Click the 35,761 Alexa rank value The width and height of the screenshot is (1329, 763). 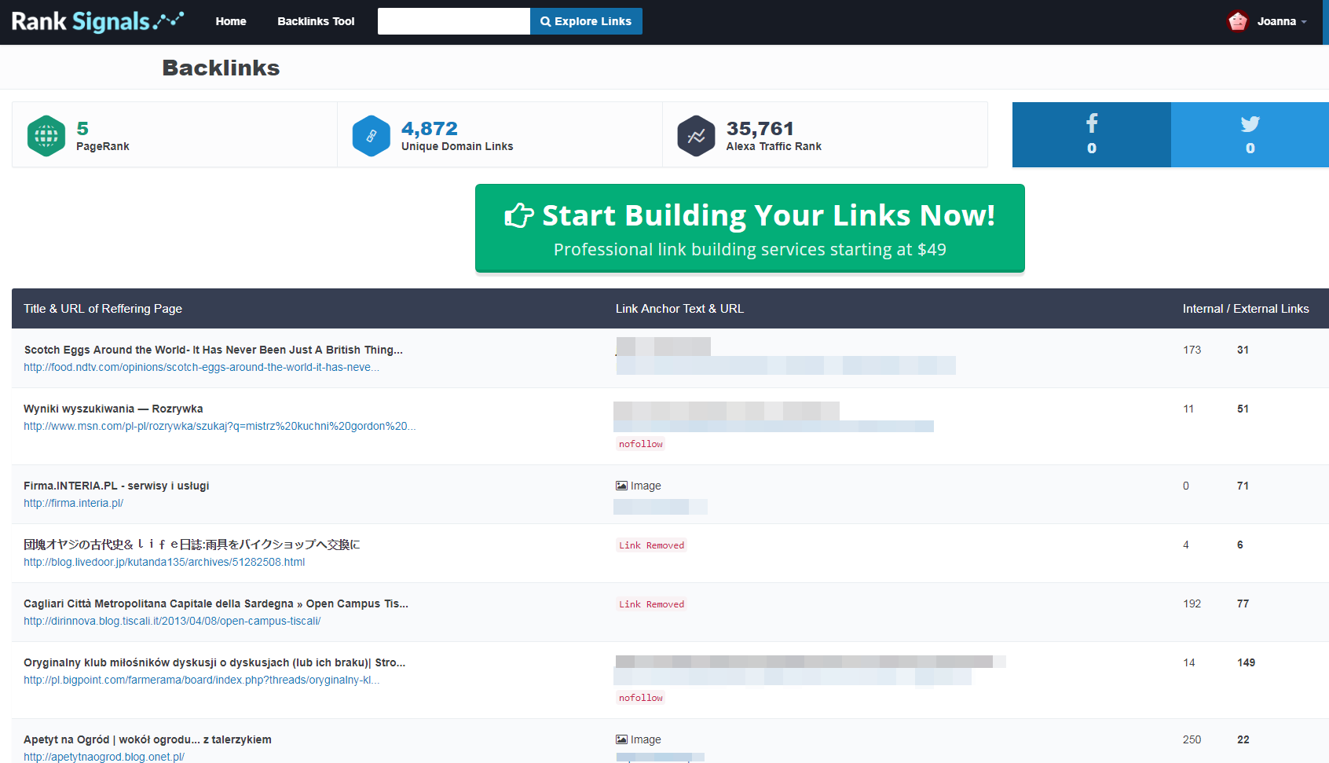(760, 128)
